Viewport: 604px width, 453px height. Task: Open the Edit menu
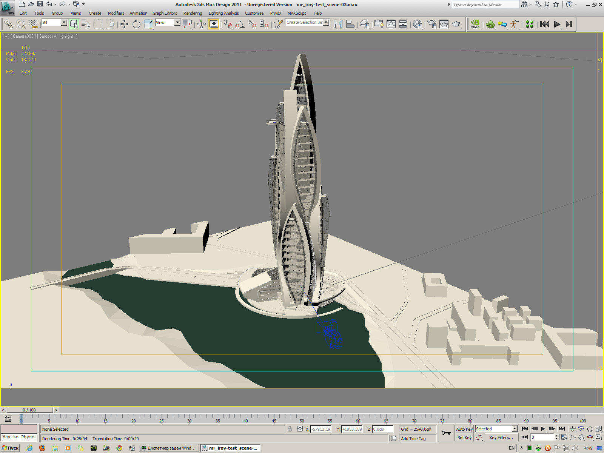coord(23,13)
